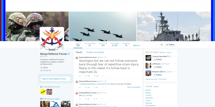Viewport: 215px width, 107px height.
Task: Click the Tweet to Kenya Defence Forces field
Action: [55, 79]
